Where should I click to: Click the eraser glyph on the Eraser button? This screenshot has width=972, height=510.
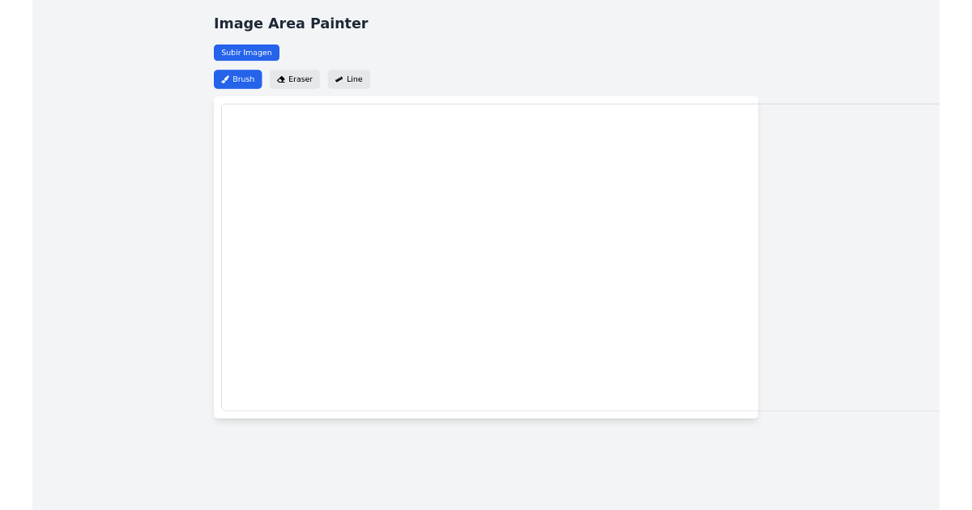click(281, 79)
